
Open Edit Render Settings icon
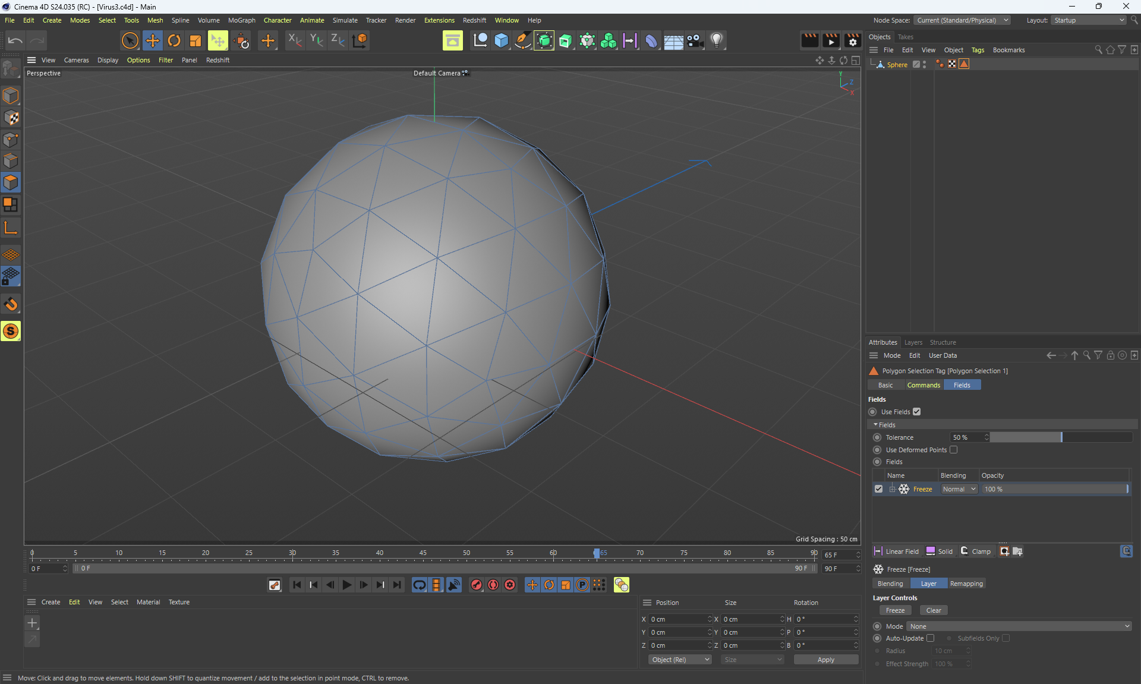(x=852, y=40)
